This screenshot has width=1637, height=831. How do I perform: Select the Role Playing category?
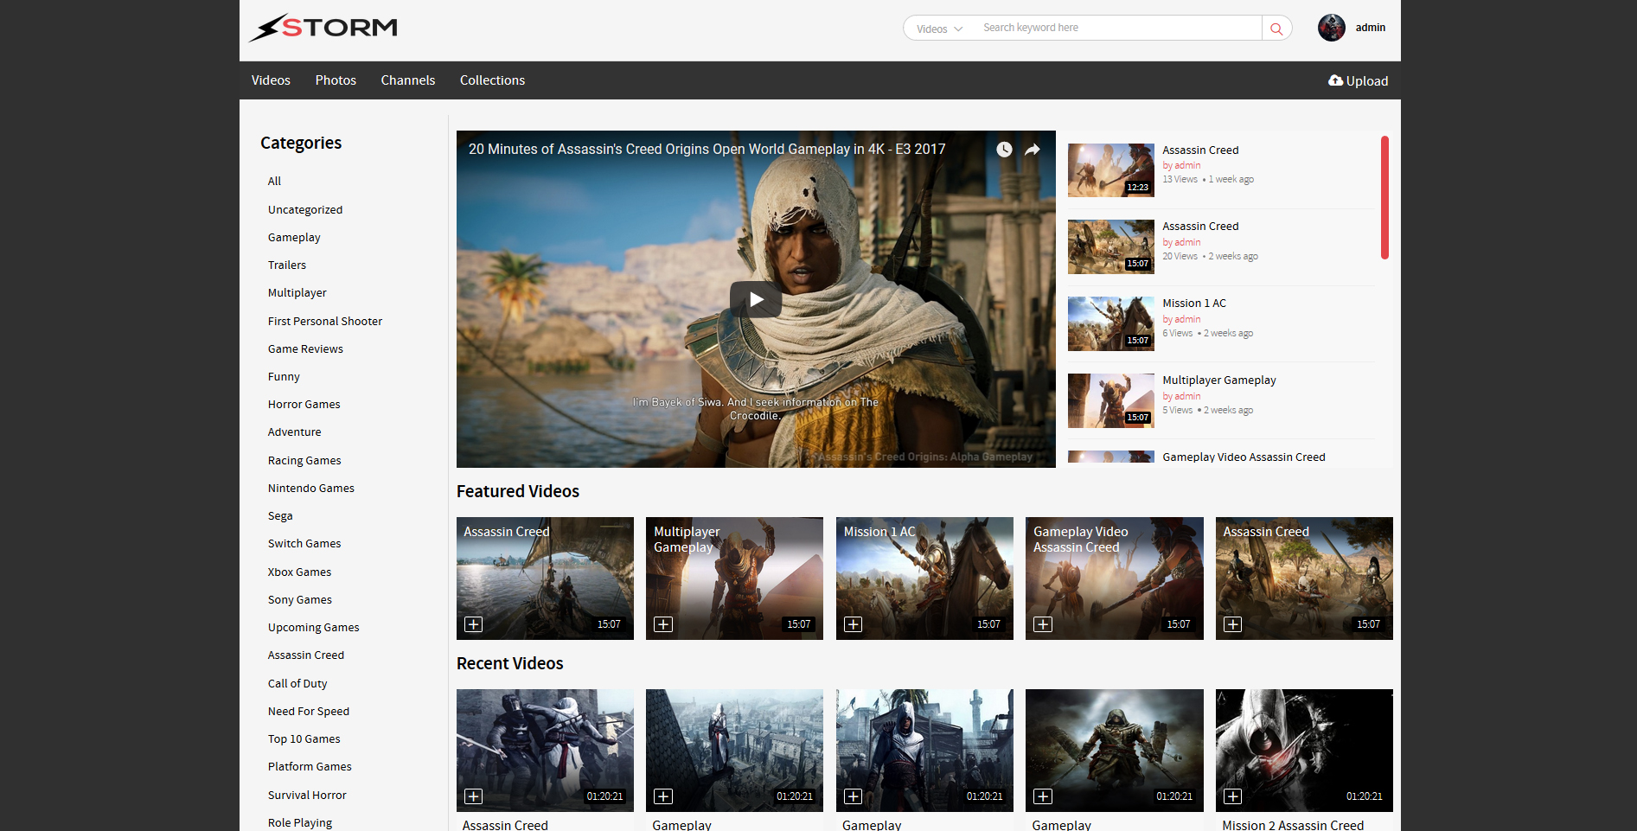tap(300, 823)
